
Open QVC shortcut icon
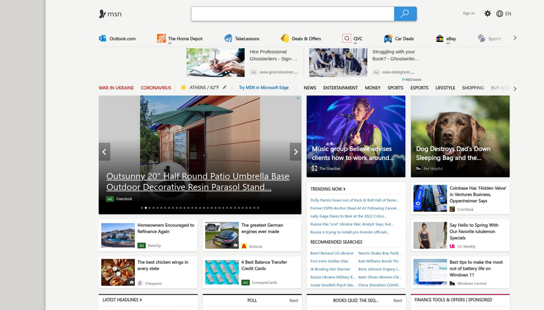click(347, 38)
